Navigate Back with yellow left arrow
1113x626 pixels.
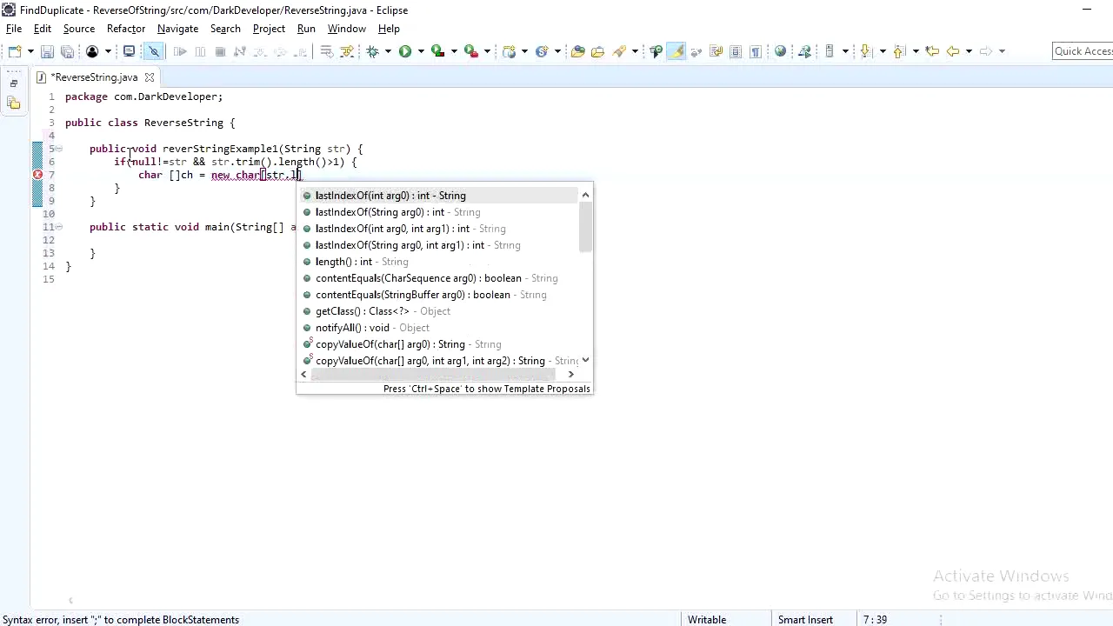(953, 51)
